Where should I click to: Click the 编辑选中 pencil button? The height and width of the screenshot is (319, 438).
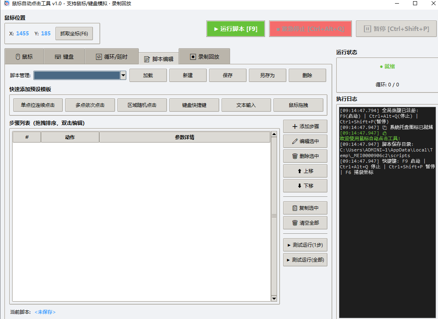pos(305,141)
